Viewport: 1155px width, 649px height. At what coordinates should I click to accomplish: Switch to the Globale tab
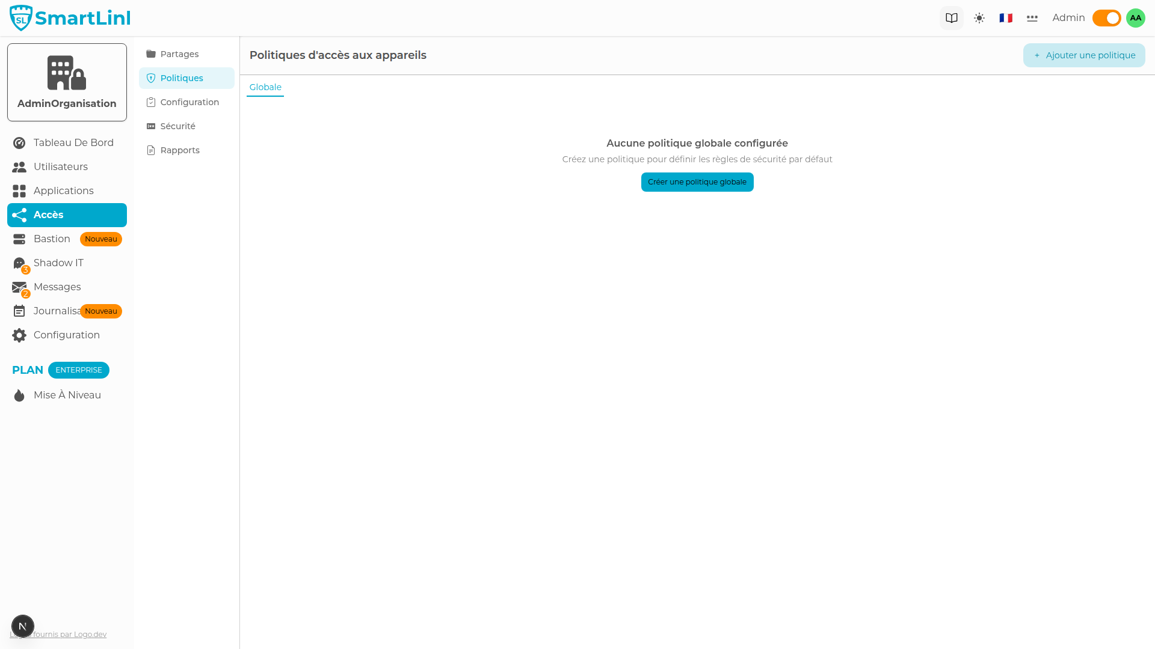pyautogui.click(x=265, y=87)
